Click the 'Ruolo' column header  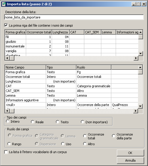[x=94, y=67]
